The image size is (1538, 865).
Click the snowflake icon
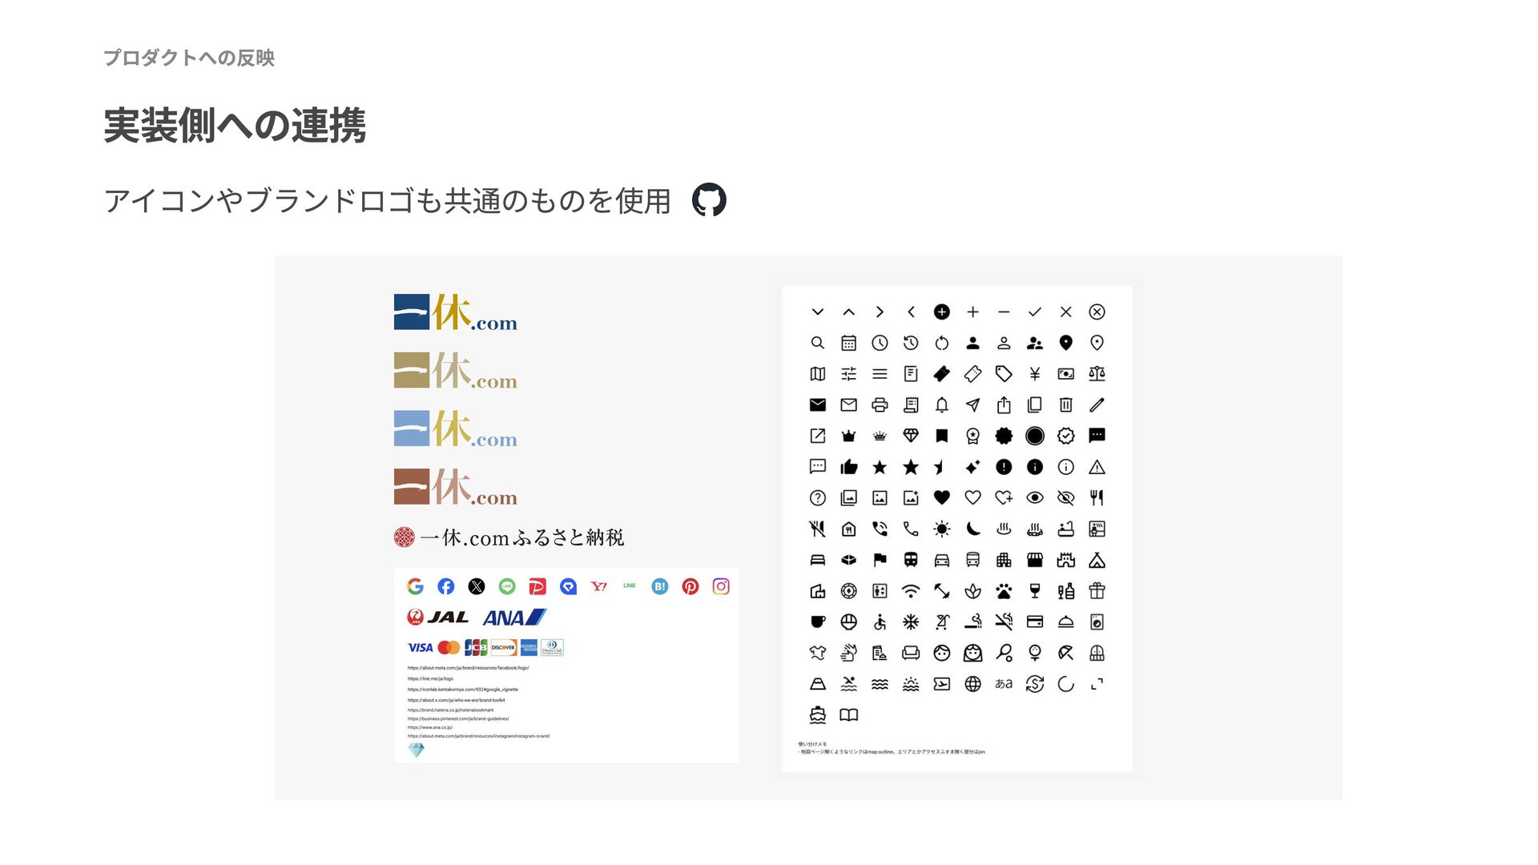(x=911, y=622)
